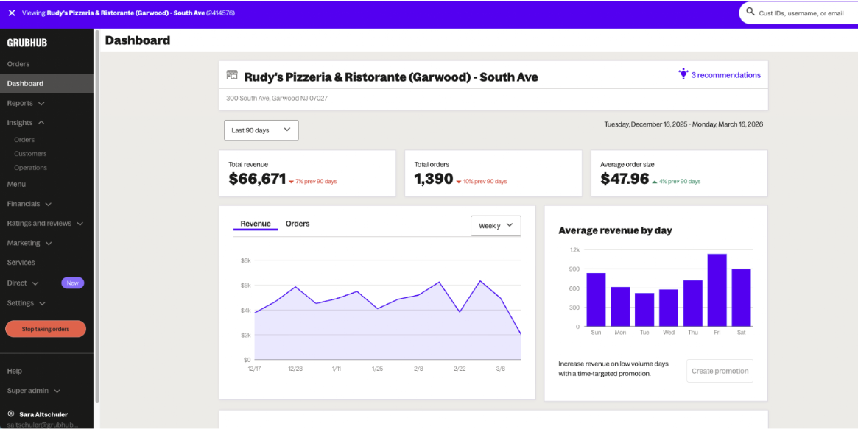858x429 pixels.
Task: Switch to the Orders chart tab
Action: pos(298,224)
